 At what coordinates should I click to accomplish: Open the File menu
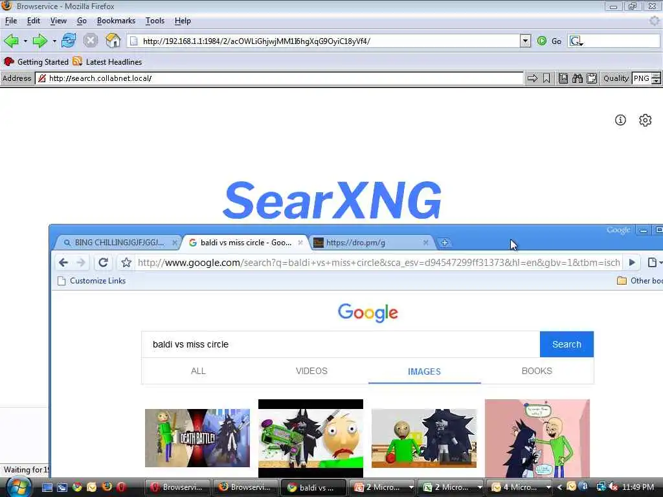pos(11,21)
